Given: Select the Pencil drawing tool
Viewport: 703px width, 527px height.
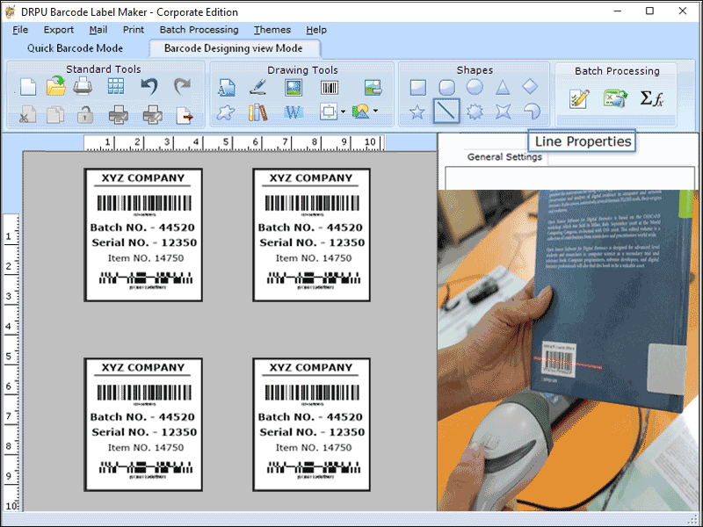Looking at the screenshot, I should [258, 86].
